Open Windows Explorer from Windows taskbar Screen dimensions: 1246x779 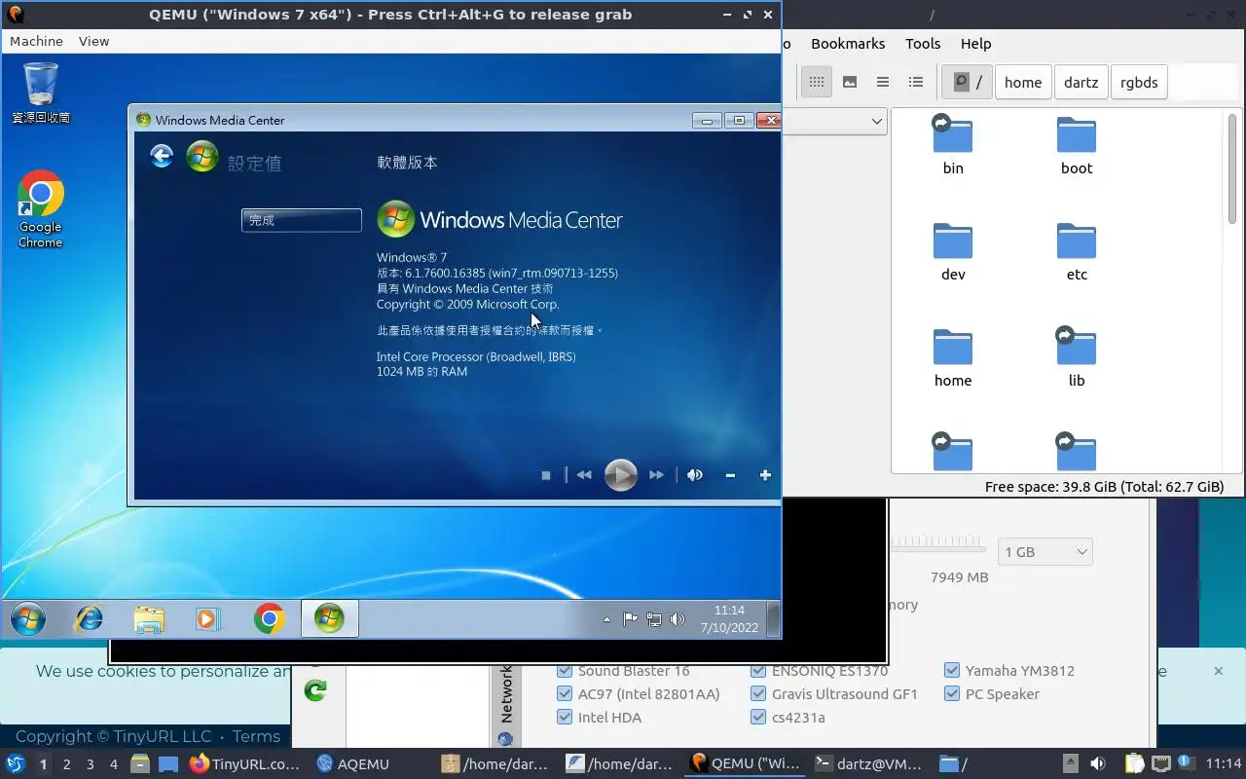click(149, 619)
